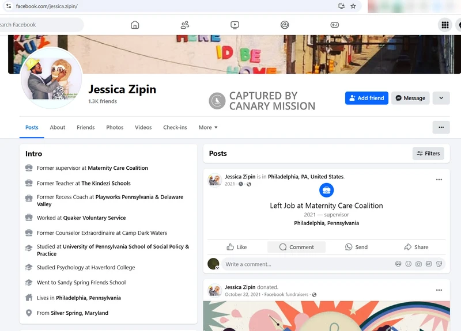Open the Groups icon in top navigation
This screenshot has width=461, height=331.
coord(285,25)
